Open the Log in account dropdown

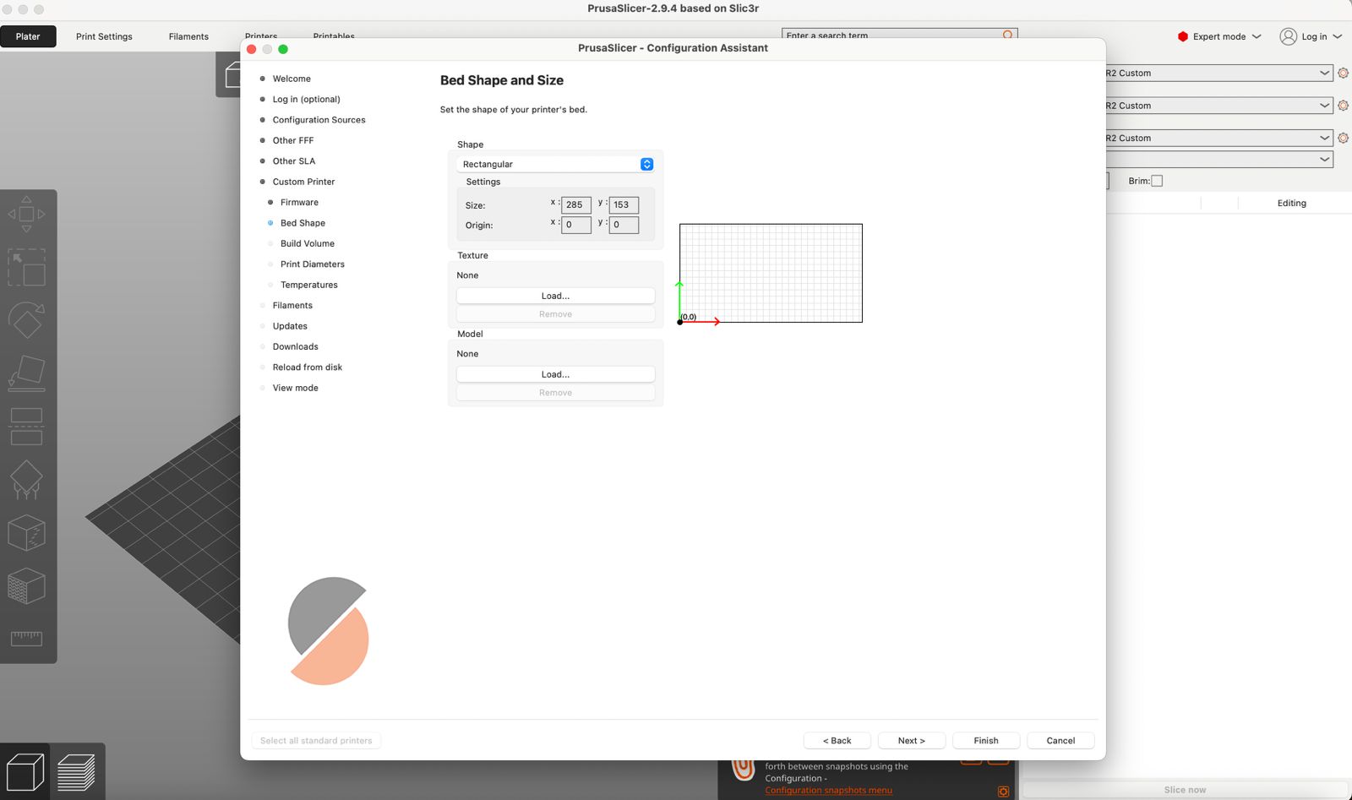click(1311, 36)
